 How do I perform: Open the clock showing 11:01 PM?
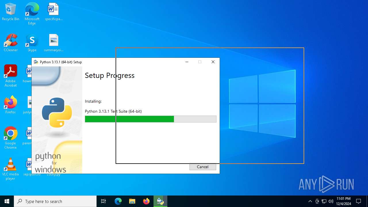click(344, 201)
